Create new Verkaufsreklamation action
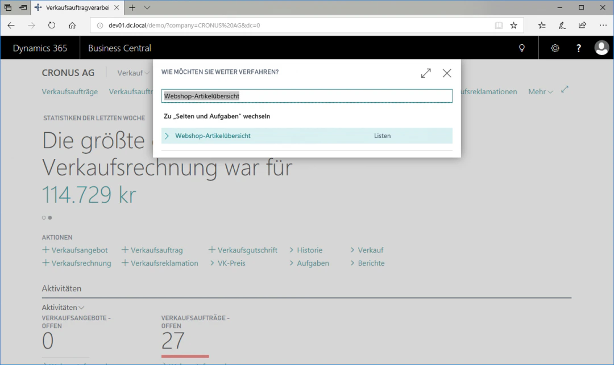 [160, 263]
